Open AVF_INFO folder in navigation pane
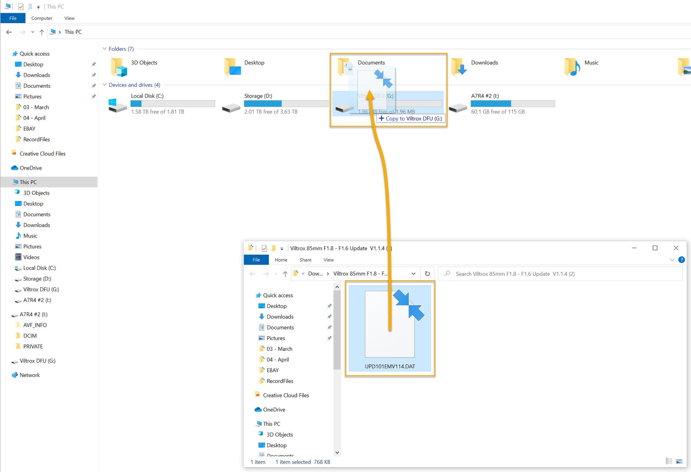 (x=35, y=325)
